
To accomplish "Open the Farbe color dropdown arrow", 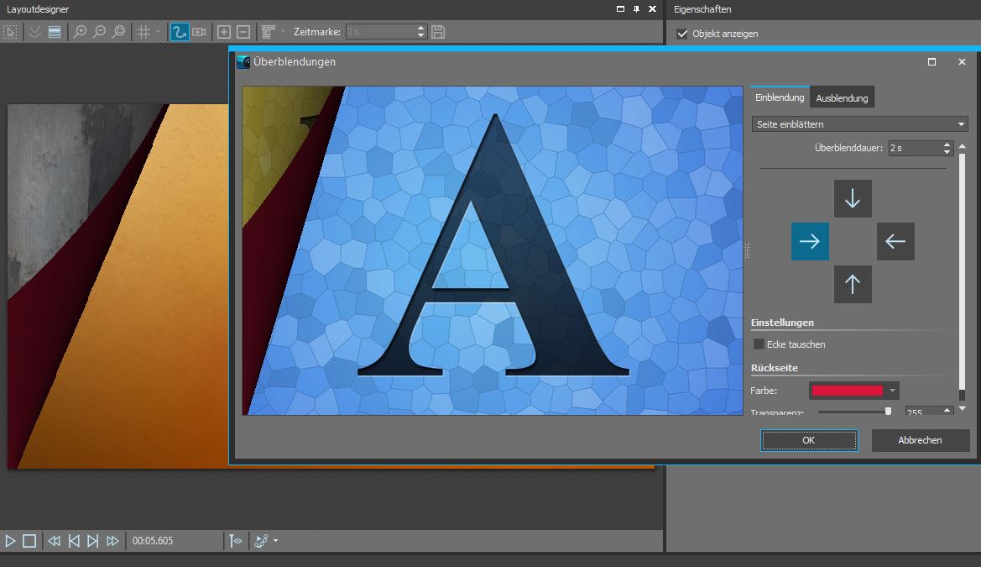I will [x=892, y=391].
